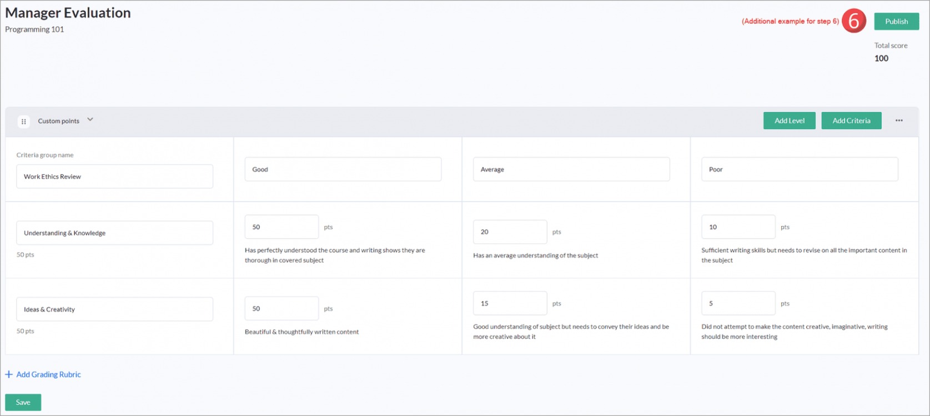This screenshot has width=930, height=416.
Task: Open the three-dot more options menu
Action: (899, 121)
